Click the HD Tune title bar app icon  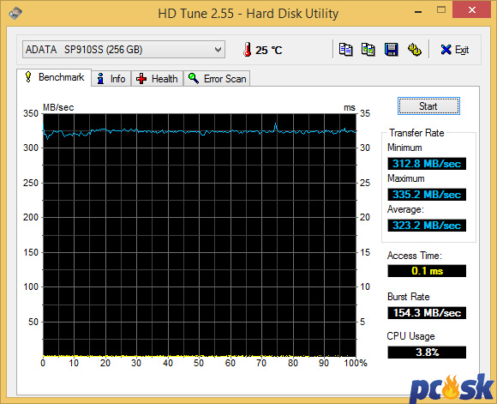[x=15, y=13]
